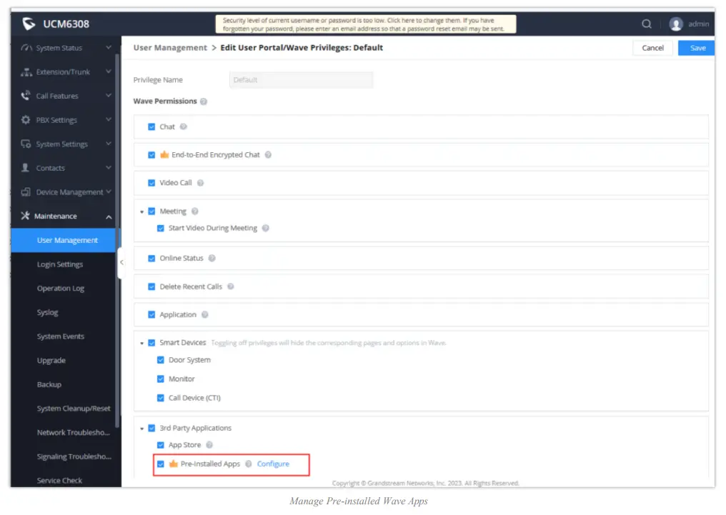Click the Maintenance wrench icon
The image size is (726, 515).
click(x=26, y=216)
